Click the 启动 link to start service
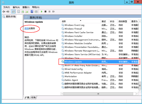Viewport: 142px width, 104px height. click(27, 29)
